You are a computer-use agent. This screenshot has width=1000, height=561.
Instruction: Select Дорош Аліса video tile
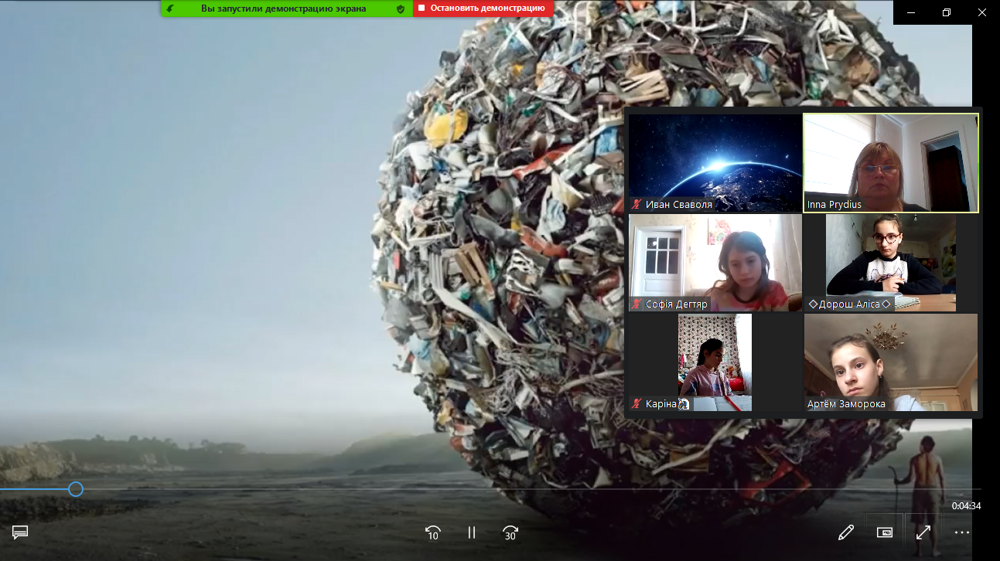tap(891, 263)
